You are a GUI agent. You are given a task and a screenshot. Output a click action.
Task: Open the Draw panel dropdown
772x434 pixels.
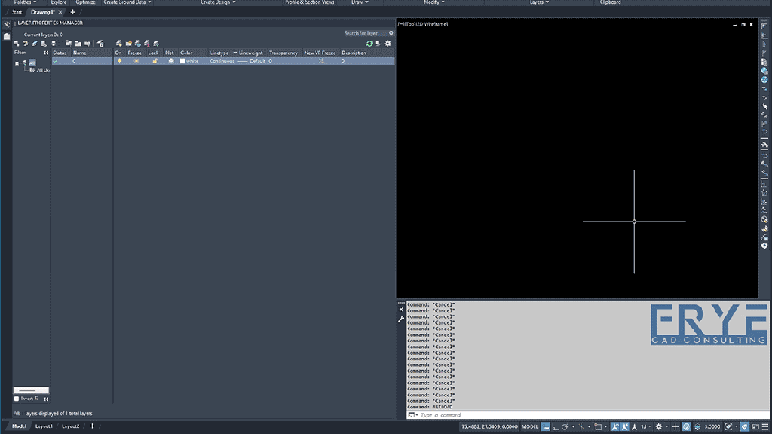360,3
